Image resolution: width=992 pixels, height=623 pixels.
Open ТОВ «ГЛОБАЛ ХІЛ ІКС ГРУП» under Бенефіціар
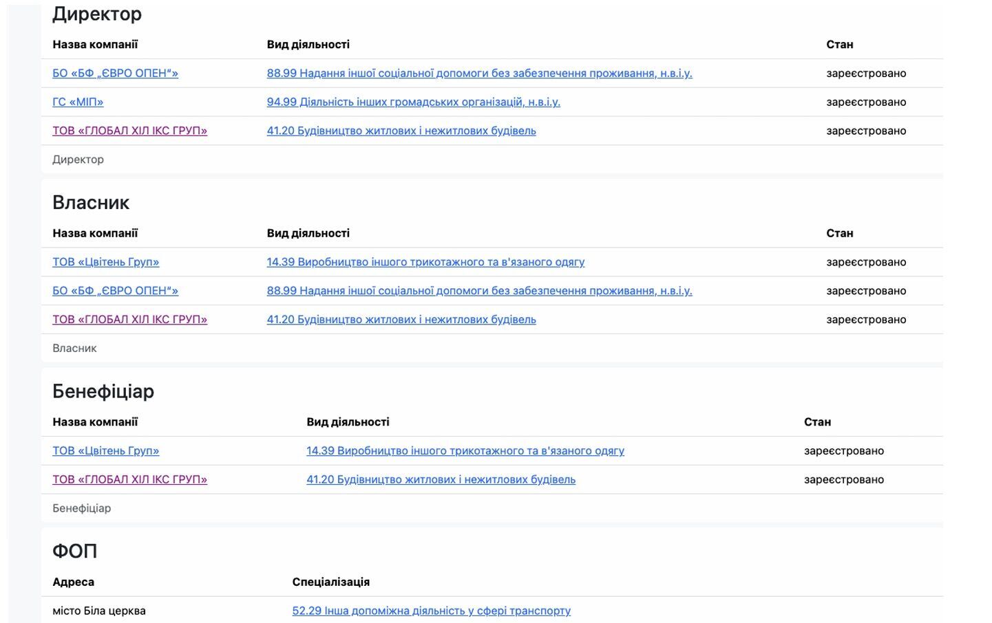tap(129, 480)
